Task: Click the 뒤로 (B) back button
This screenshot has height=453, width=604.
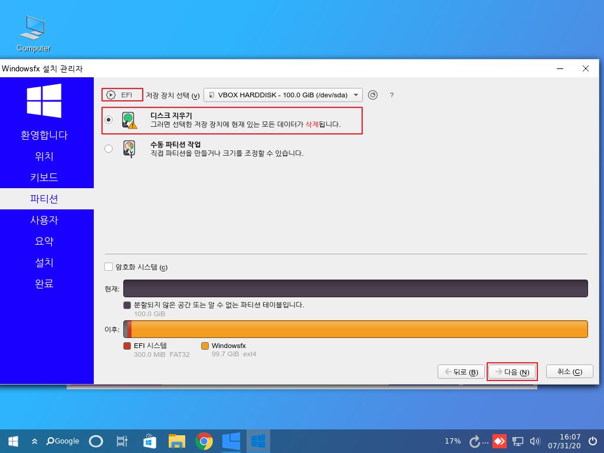Action: (x=461, y=372)
